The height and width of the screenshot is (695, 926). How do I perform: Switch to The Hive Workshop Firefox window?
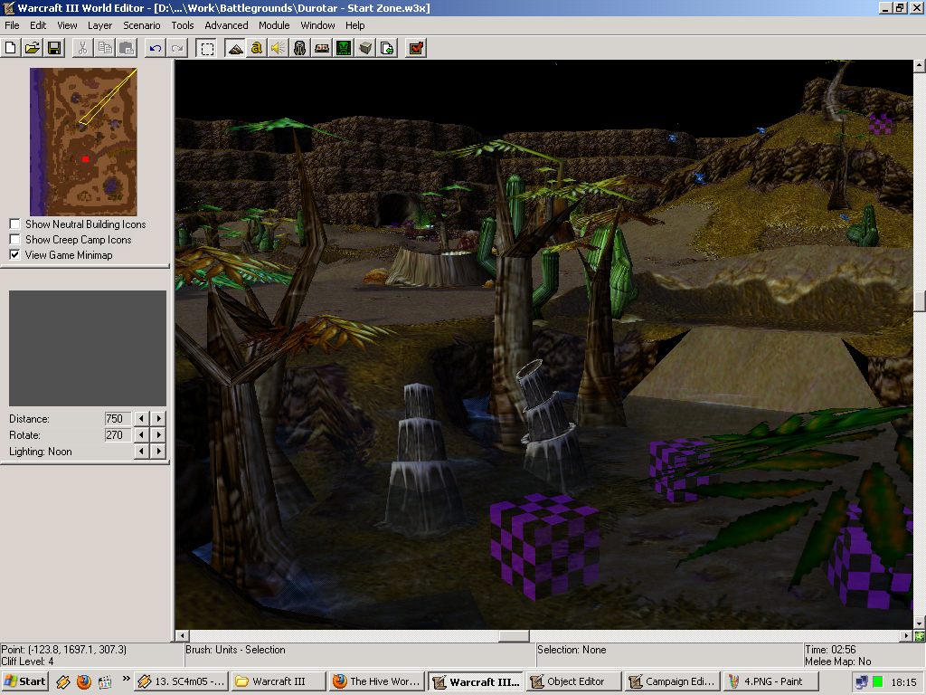click(x=376, y=681)
